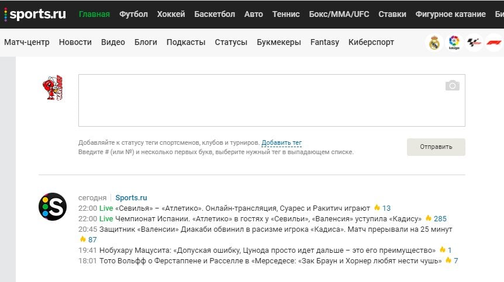Viewport: 504px width, 282px height.
Task: Open the MotoGP logo icon
Action: (474, 43)
